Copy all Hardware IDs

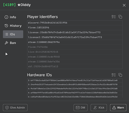point(120,75)
